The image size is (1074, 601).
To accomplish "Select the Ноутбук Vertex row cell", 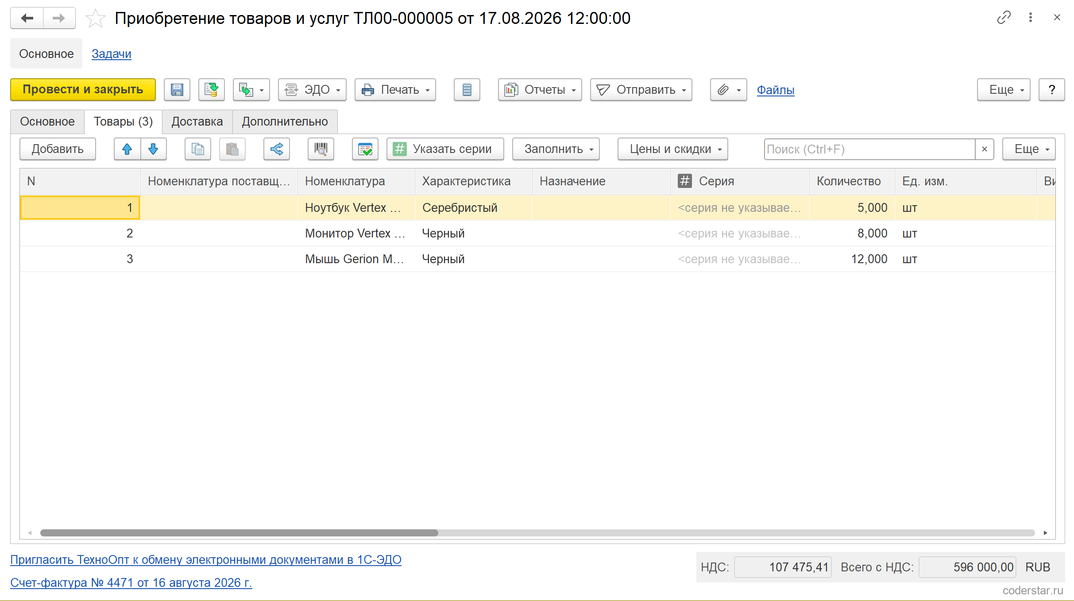I will pos(356,208).
